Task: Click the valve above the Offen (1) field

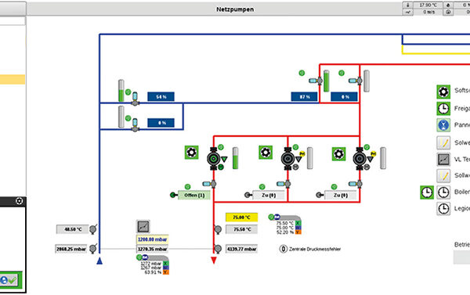Action: [210, 184]
